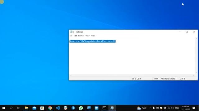Screen dimensions: 199x111
Task: Click Notepad vertical scrollbar down arrow
Action: [x=196, y=73]
